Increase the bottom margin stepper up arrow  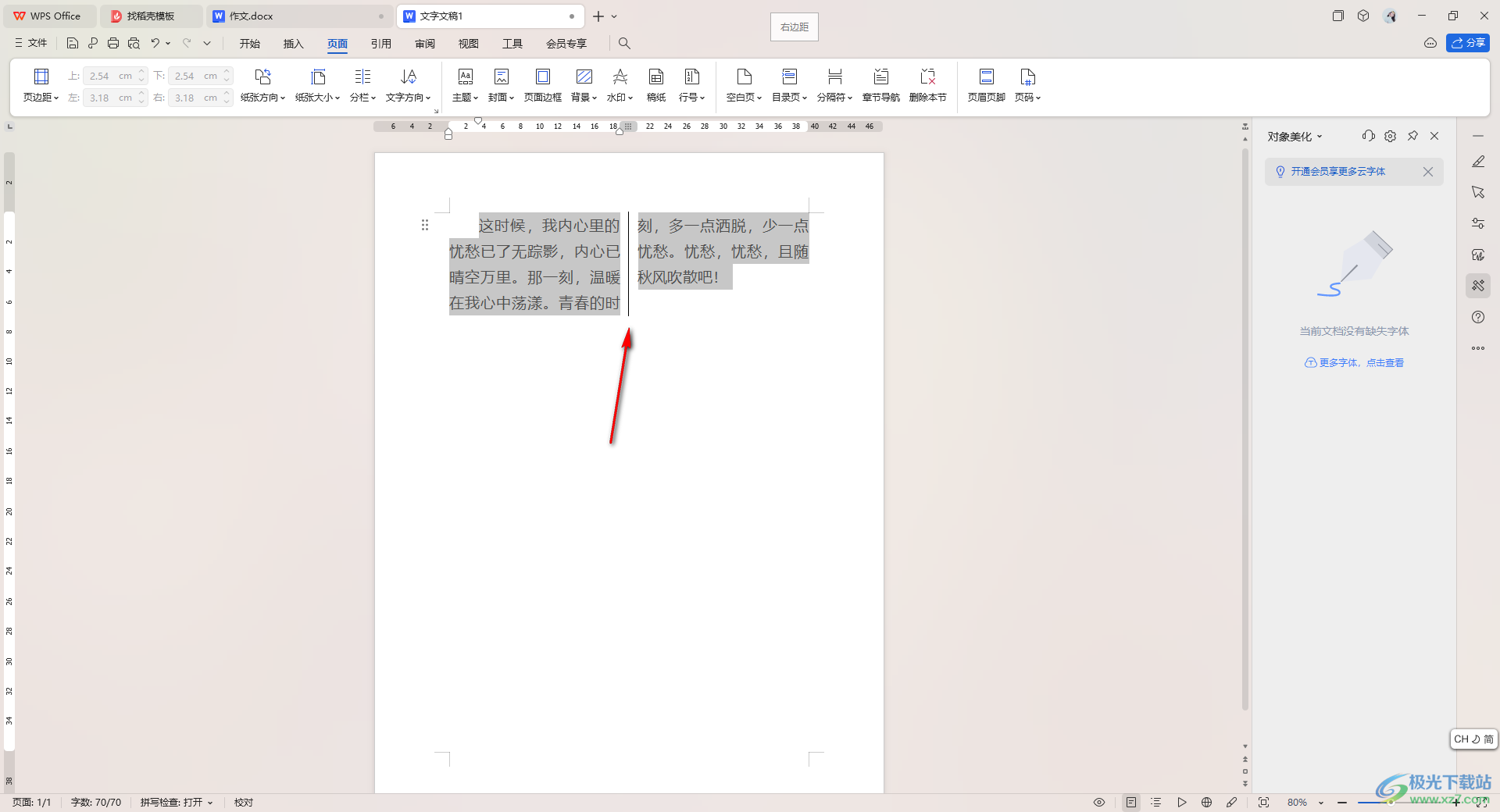tap(227, 72)
